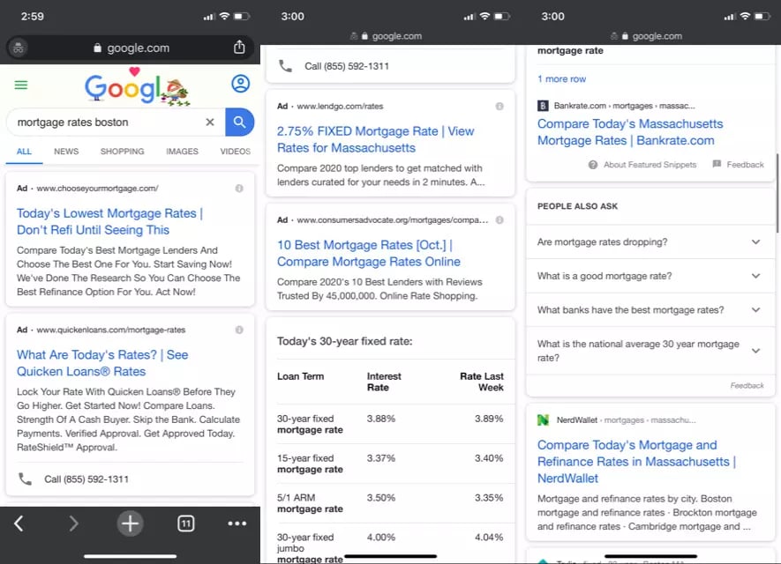Open the "2.75% FIXED Mortgage Rate" ad
Viewport: 781px width, 564px height.
click(x=376, y=139)
